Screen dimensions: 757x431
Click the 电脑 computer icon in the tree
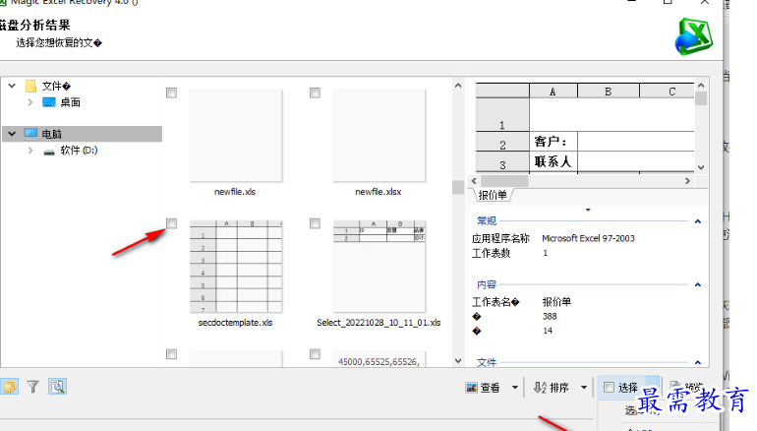point(30,134)
